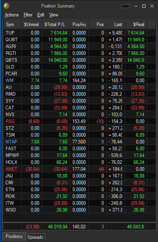Click the 164,24 PosAvg cell for WM

tap(79, 81)
